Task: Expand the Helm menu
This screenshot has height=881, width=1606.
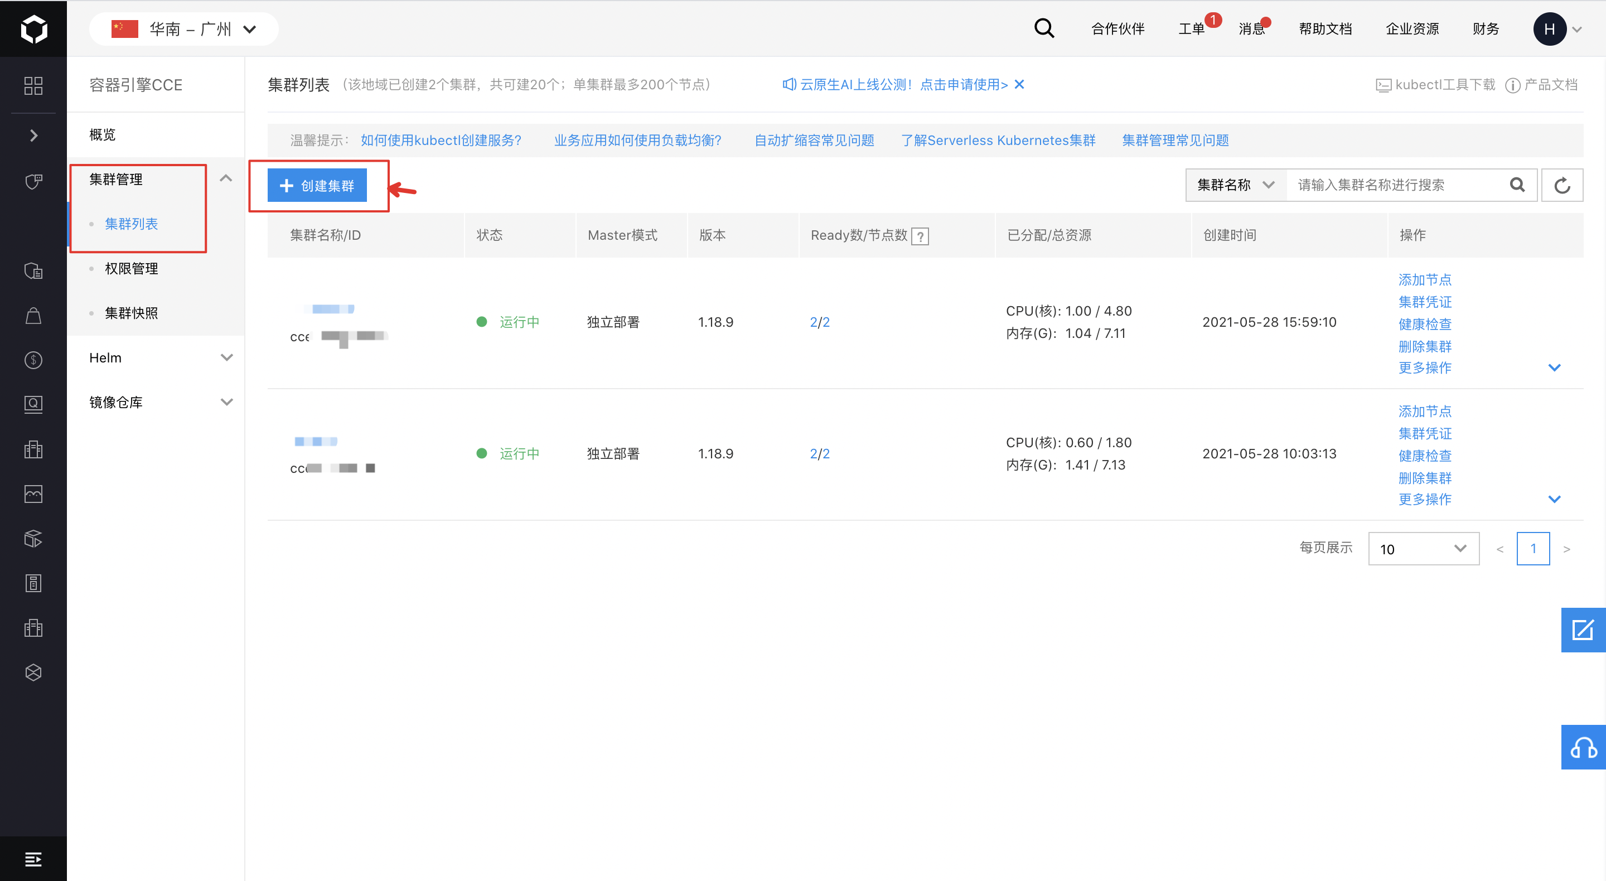Action: [x=227, y=357]
